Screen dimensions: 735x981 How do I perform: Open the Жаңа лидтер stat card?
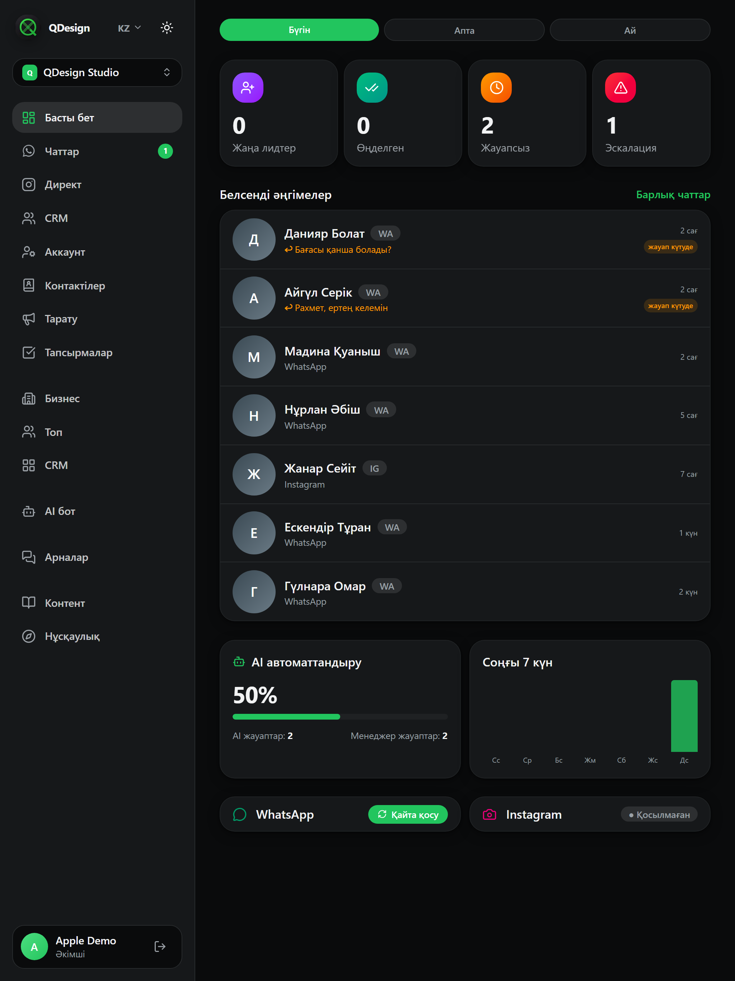[x=279, y=113]
